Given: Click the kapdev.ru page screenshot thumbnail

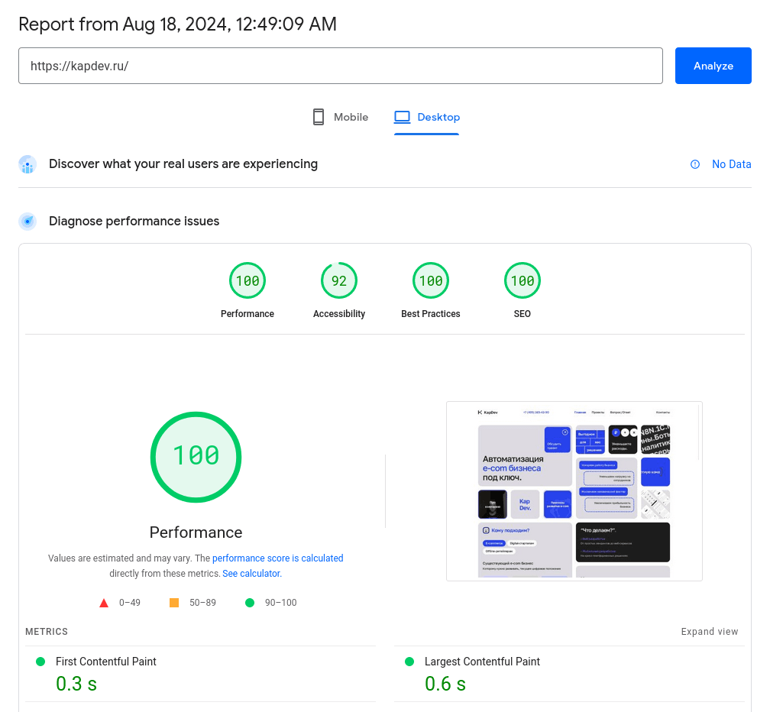Looking at the screenshot, I should (574, 490).
